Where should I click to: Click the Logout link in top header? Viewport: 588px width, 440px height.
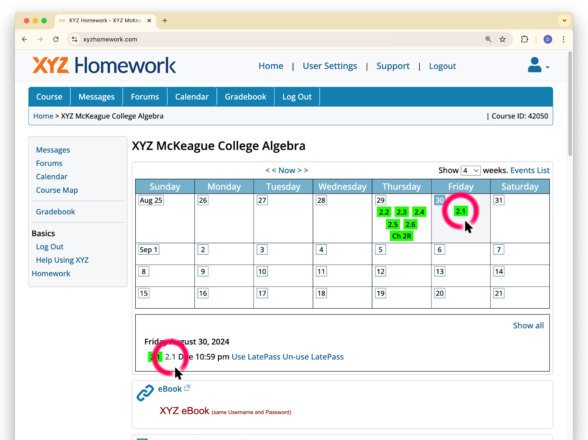tap(442, 66)
